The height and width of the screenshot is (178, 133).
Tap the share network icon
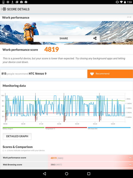point(95,38)
